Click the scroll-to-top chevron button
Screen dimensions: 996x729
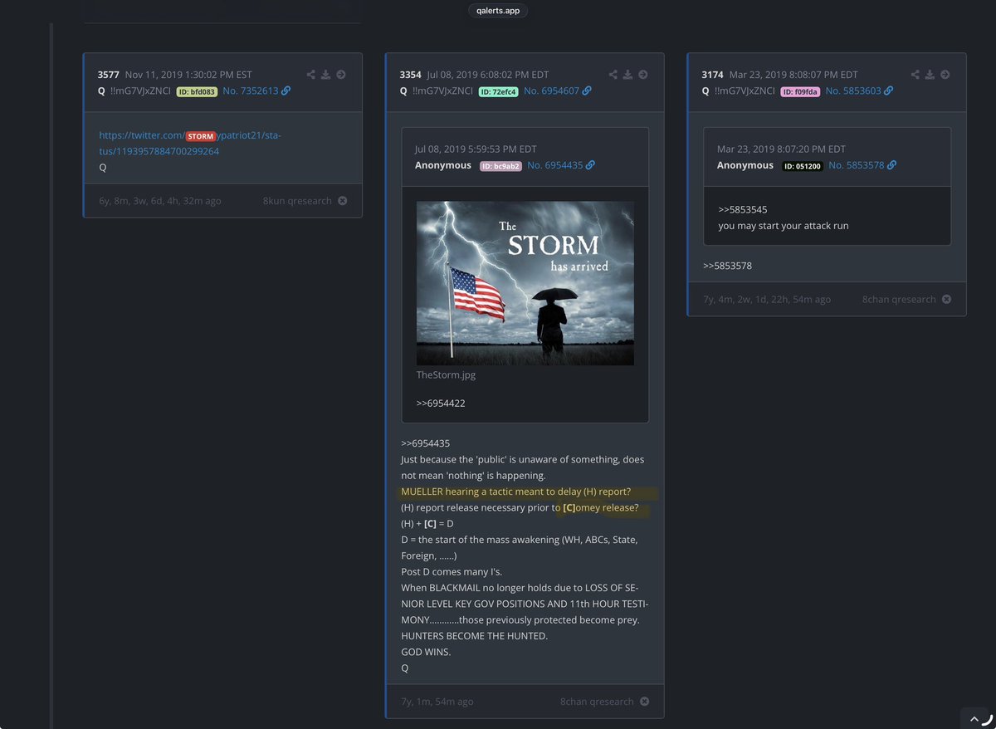976,719
